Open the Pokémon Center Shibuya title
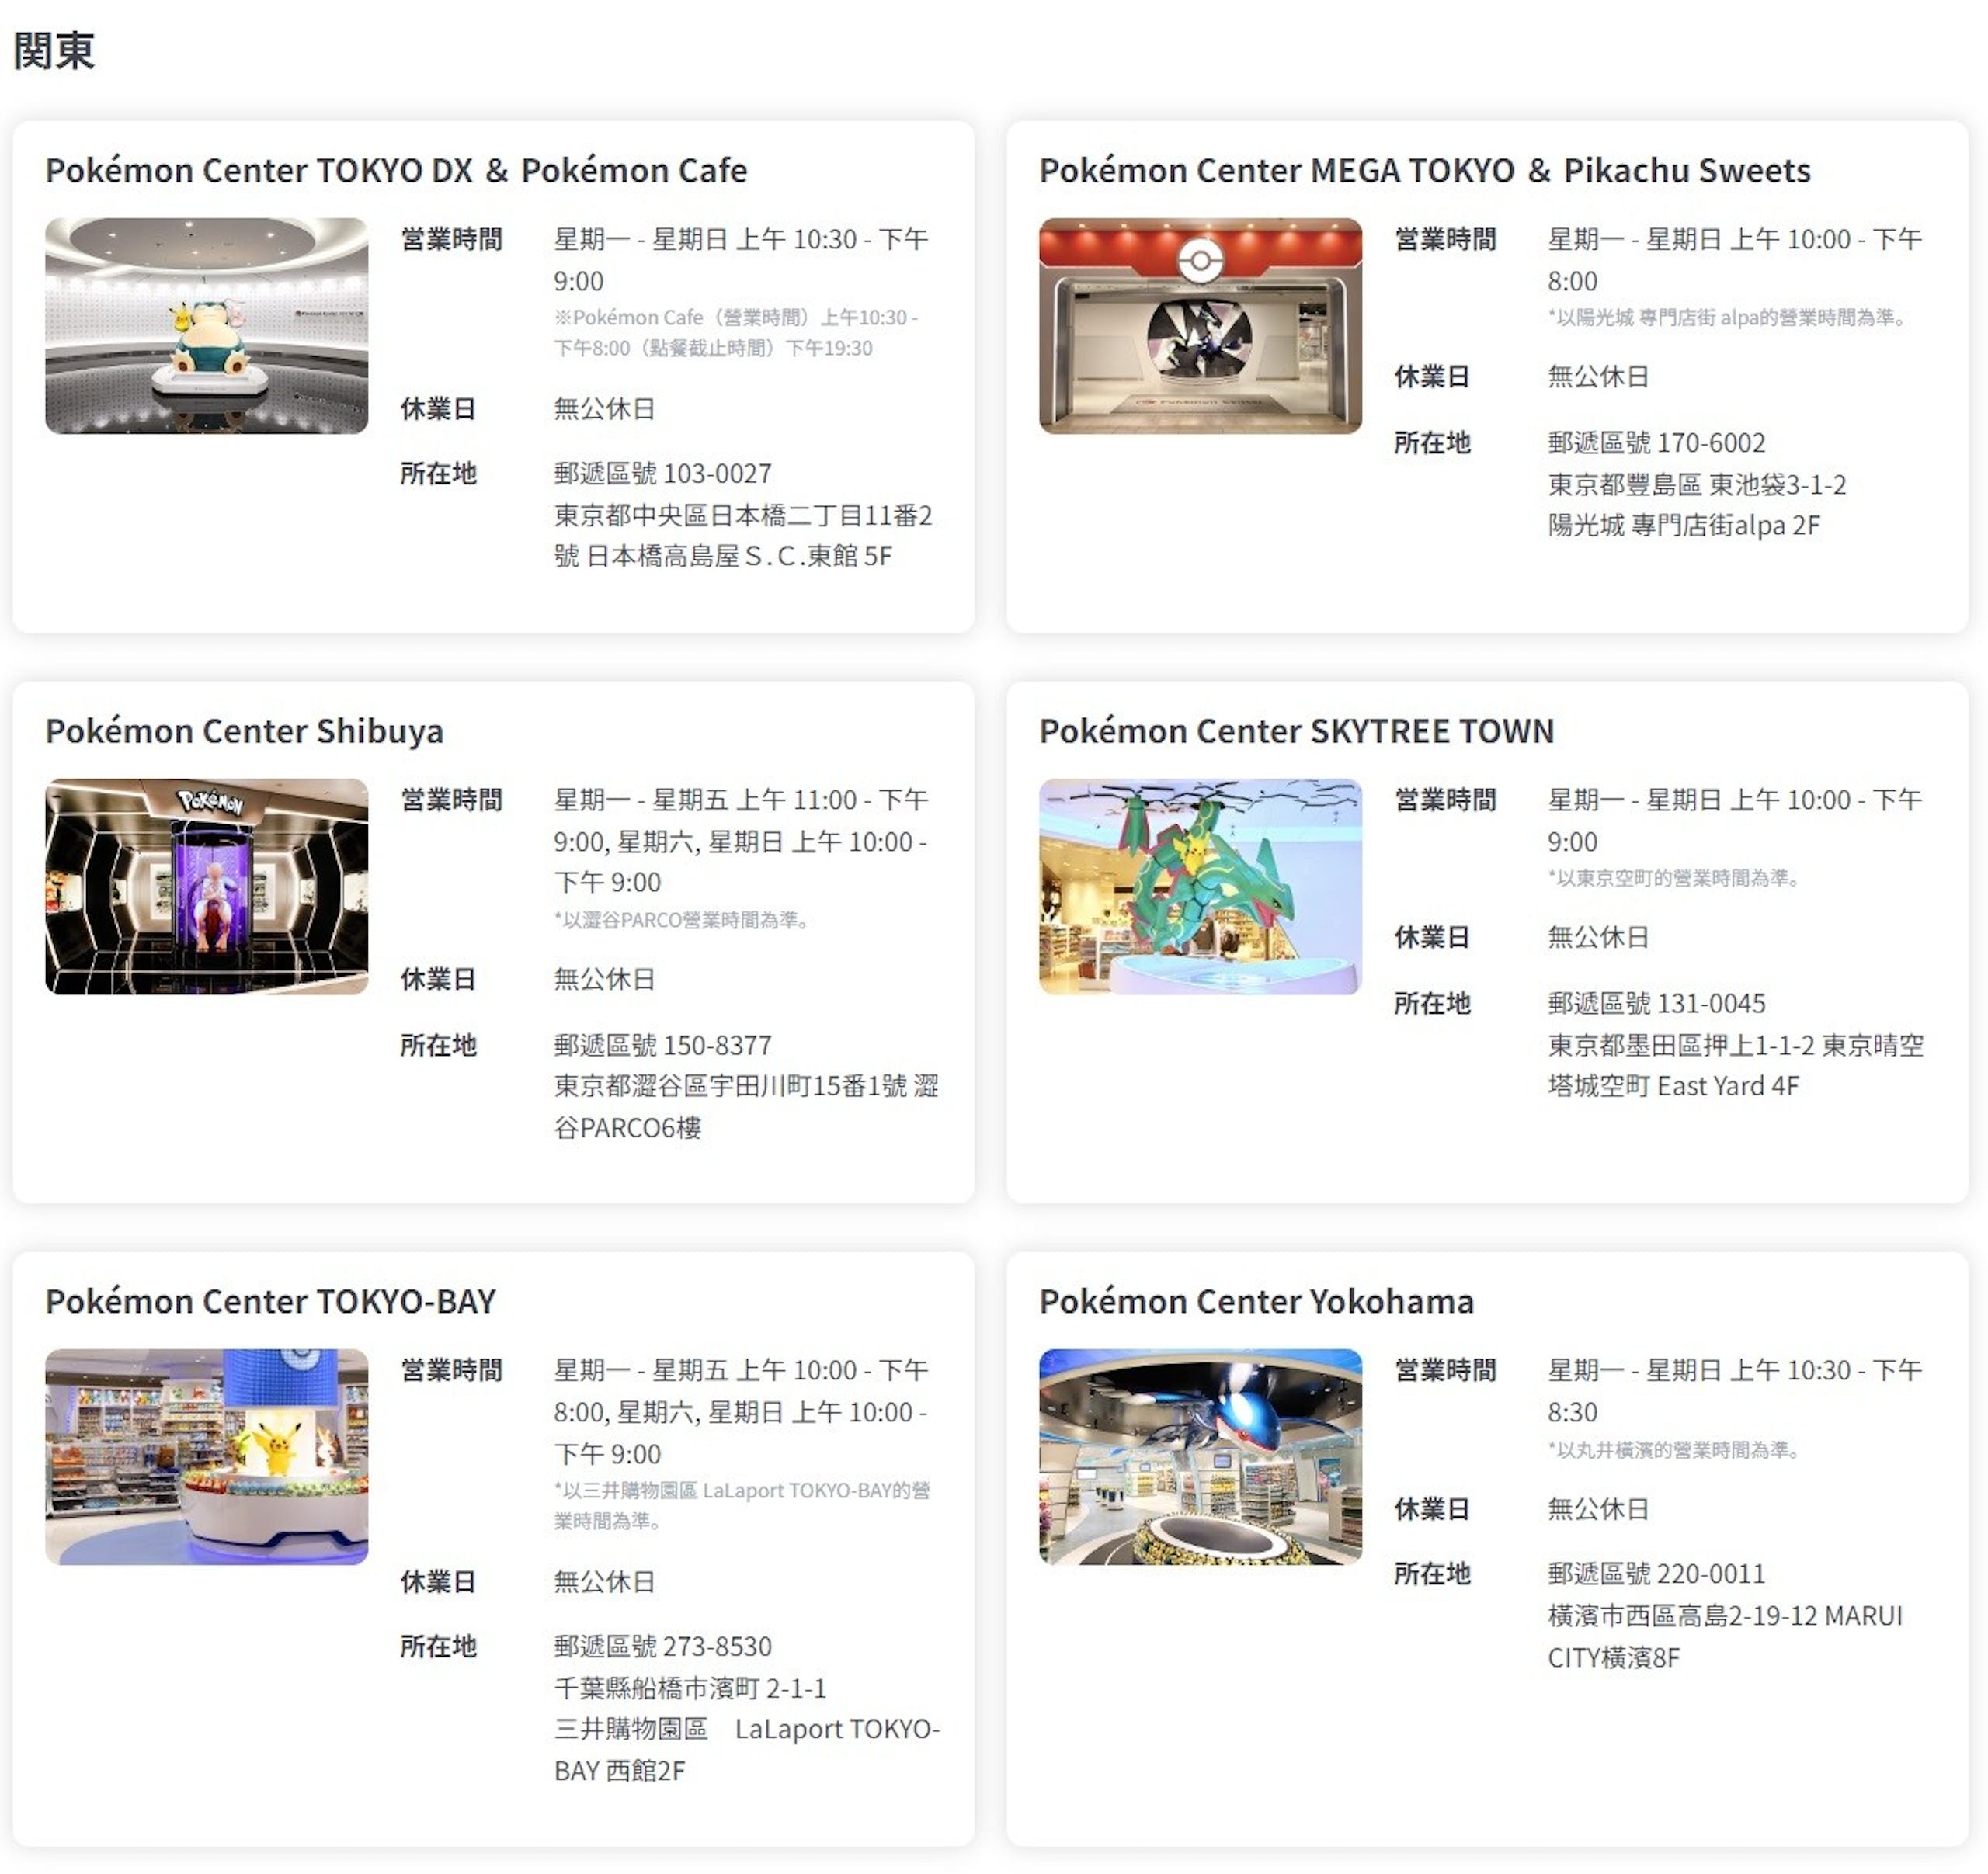The width and height of the screenshot is (1988, 1874). [x=244, y=731]
